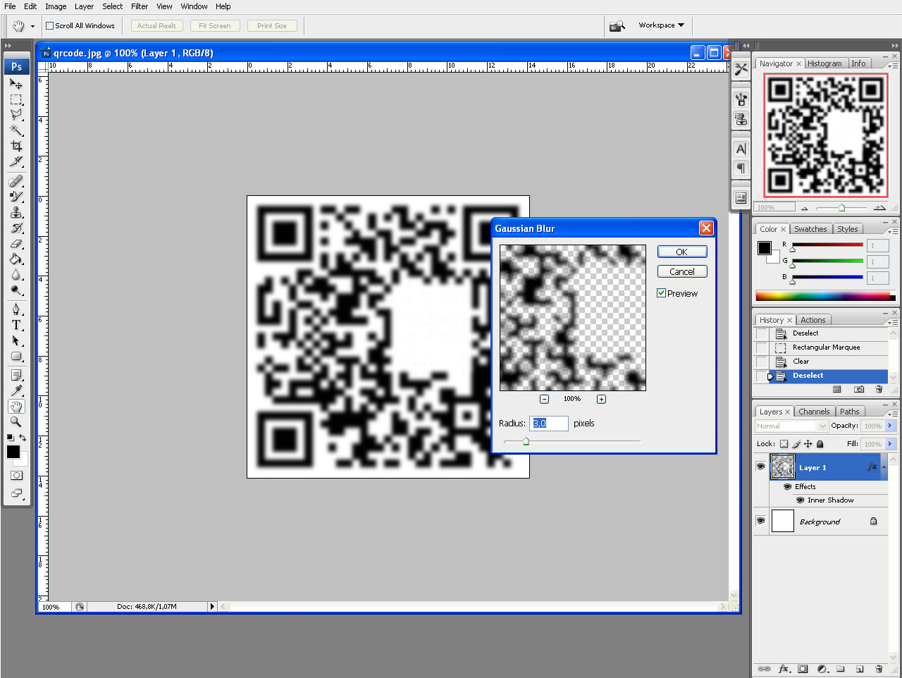This screenshot has height=678, width=902.
Task: Open the Filter menu
Action: point(140,6)
